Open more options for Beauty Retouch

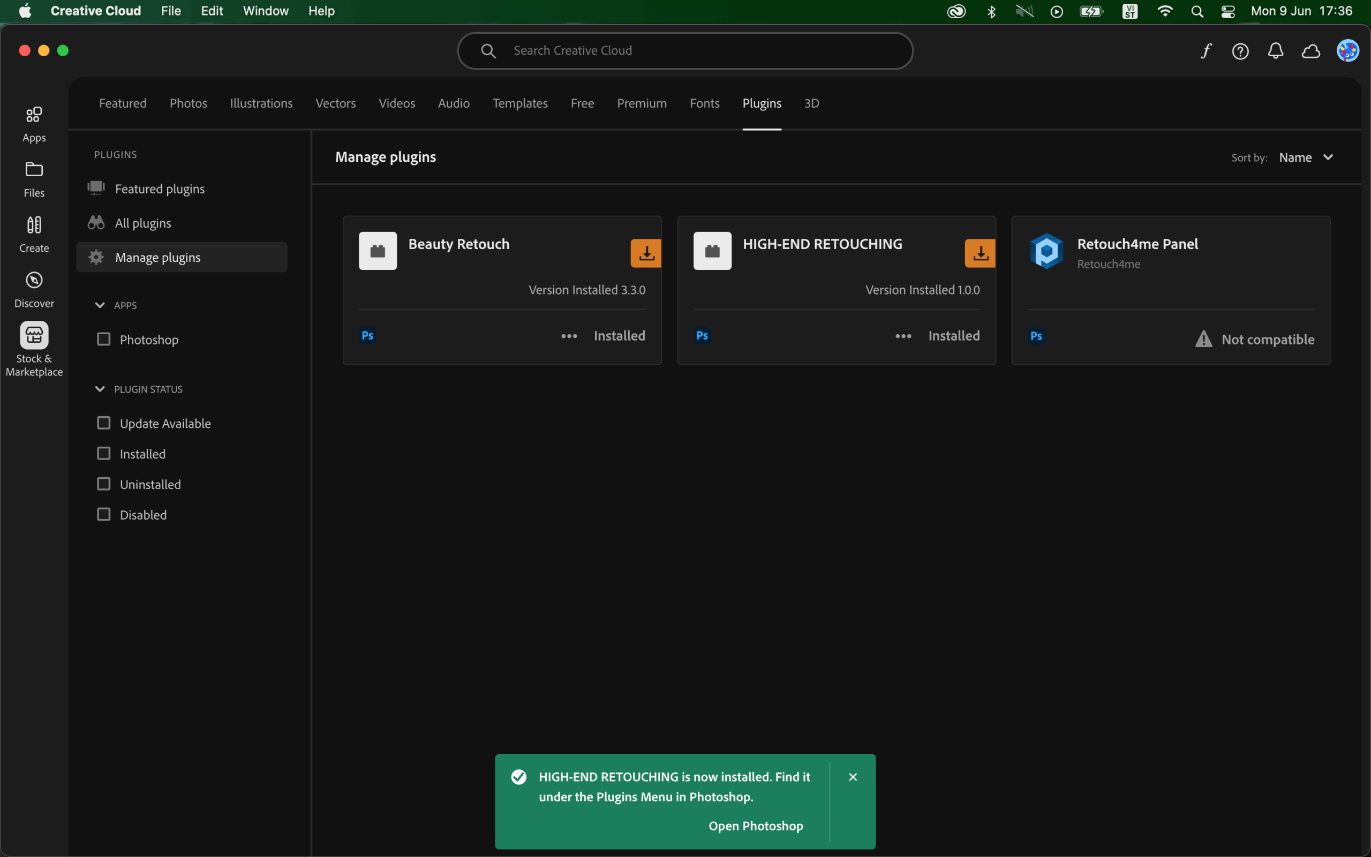click(569, 336)
